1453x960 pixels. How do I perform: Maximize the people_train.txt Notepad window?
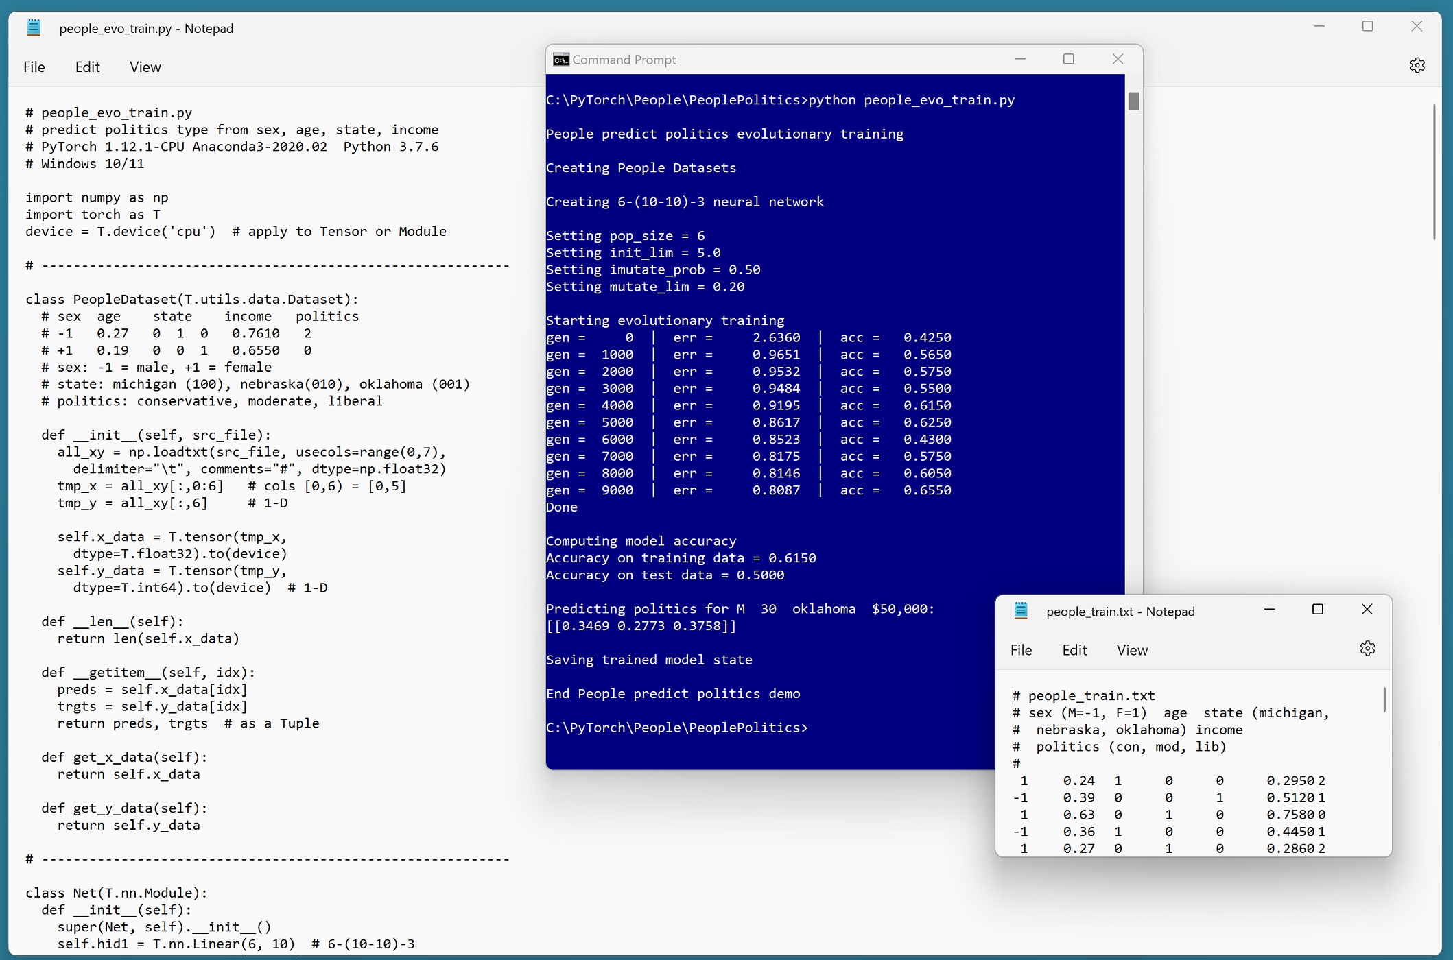[1317, 610]
